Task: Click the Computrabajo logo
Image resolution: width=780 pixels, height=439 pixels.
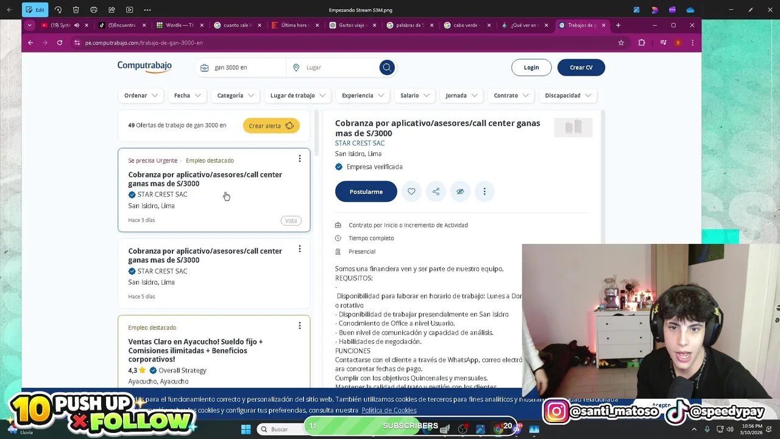Action: point(144,66)
